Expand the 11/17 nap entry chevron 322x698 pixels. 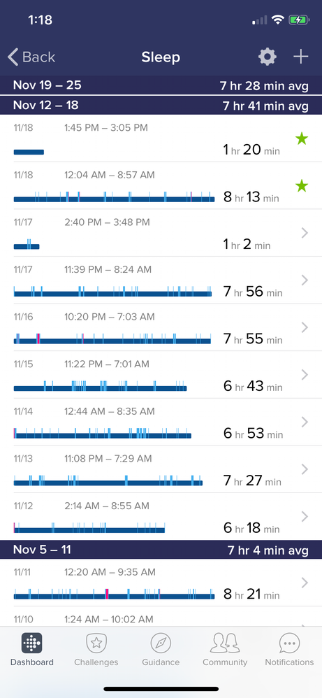click(305, 233)
